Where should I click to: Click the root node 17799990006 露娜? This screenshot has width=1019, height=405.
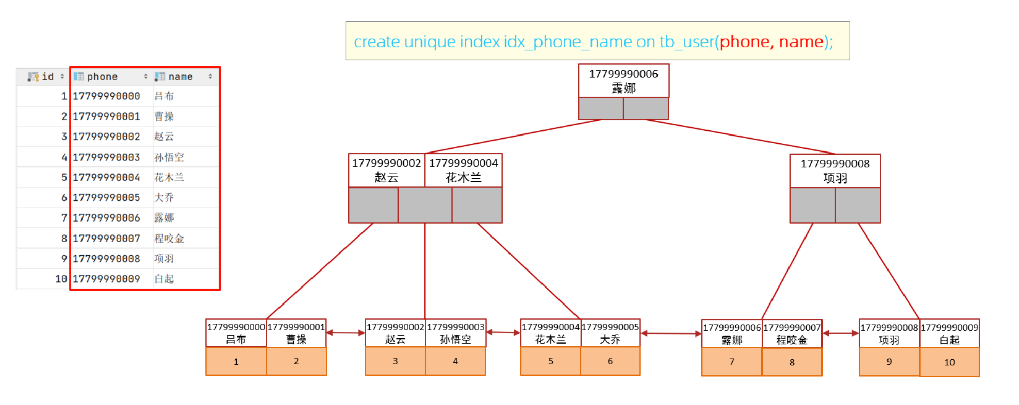pos(623,81)
